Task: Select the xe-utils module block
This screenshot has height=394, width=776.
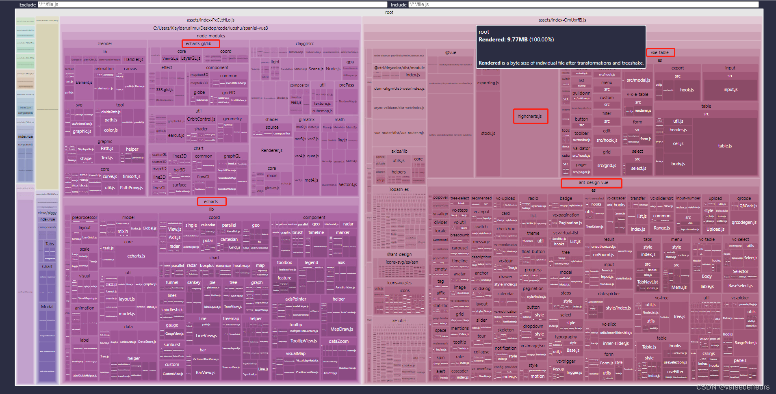Action: (399, 320)
